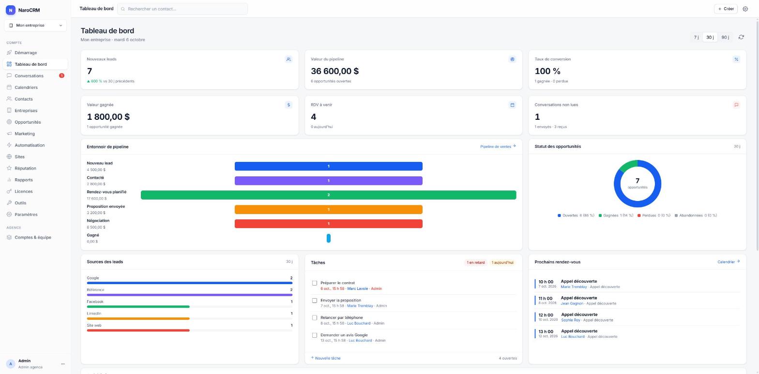This screenshot has height=374, width=759.
Task: Open the settings gear icon in top bar
Action: click(745, 9)
